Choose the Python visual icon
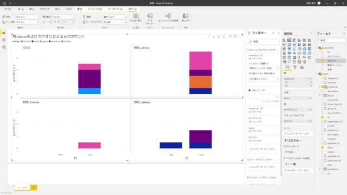Viewport: 347px width, 195px height. 305,57
